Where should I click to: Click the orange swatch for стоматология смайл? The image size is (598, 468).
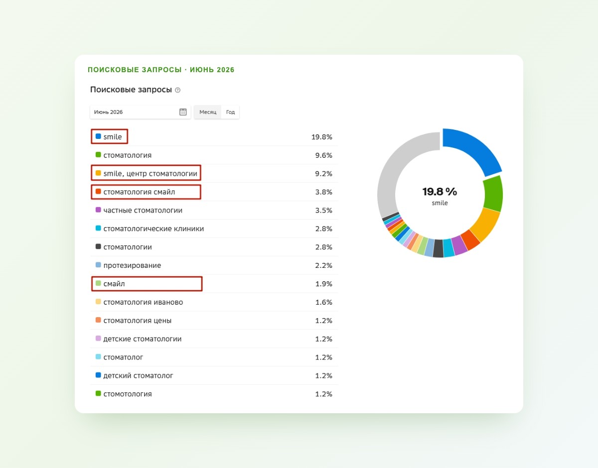[98, 192]
